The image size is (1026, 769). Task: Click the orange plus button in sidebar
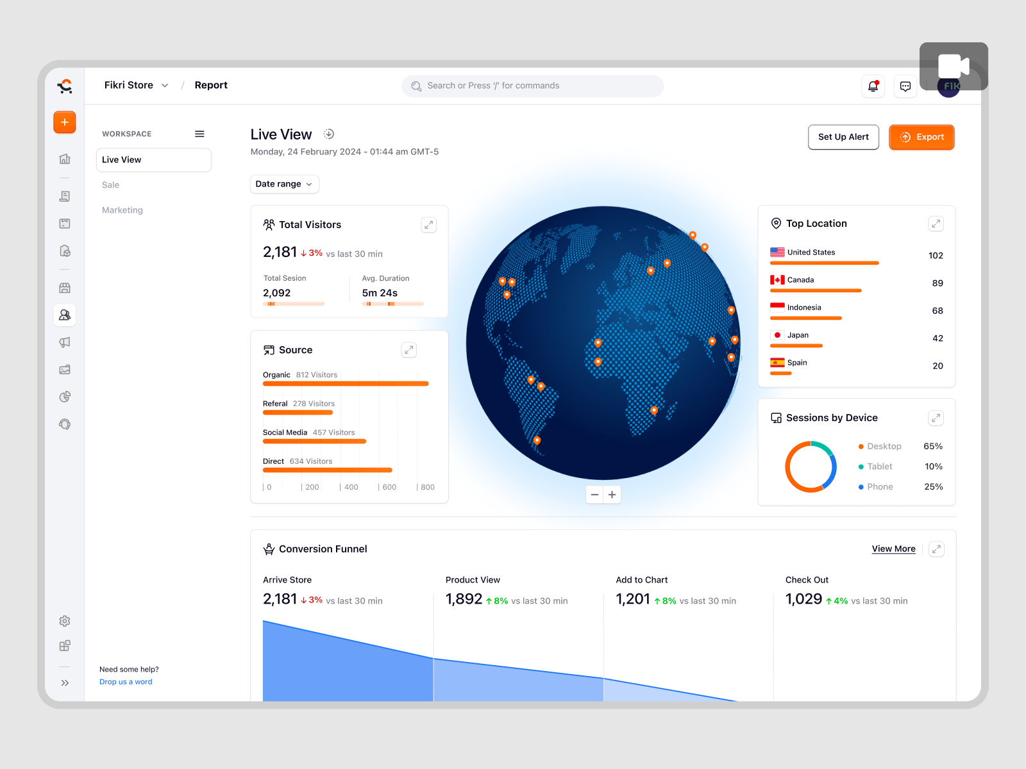(x=64, y=122)
